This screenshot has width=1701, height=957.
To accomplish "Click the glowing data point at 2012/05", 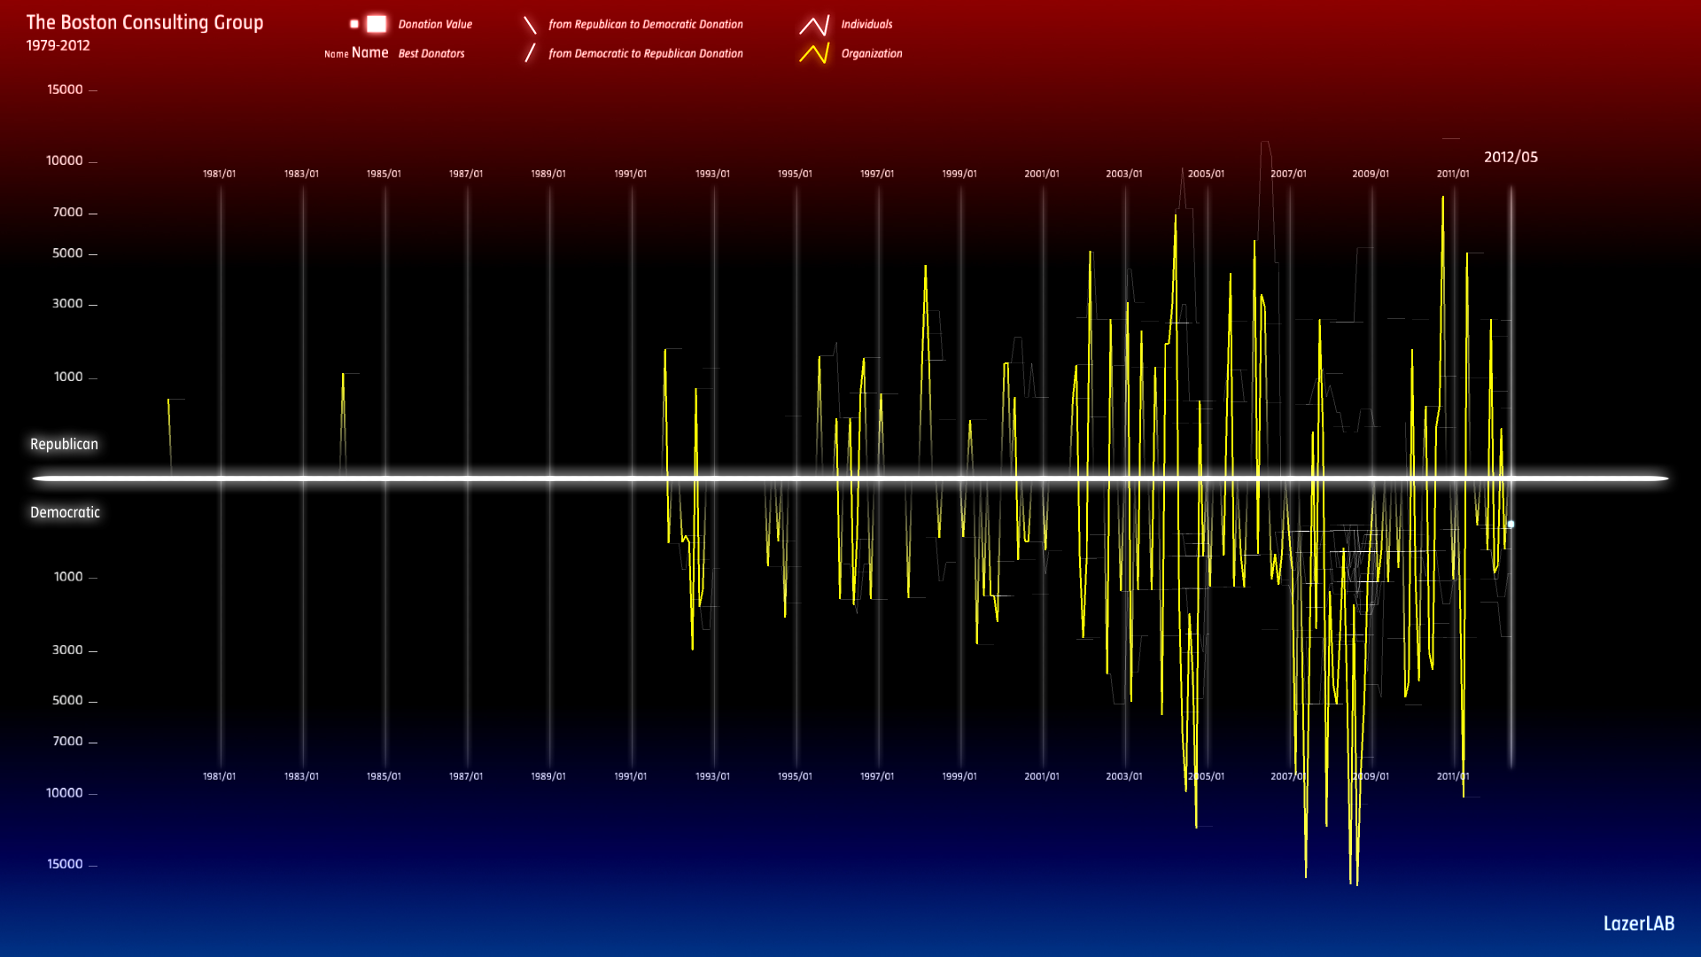I will [1511, 525].
